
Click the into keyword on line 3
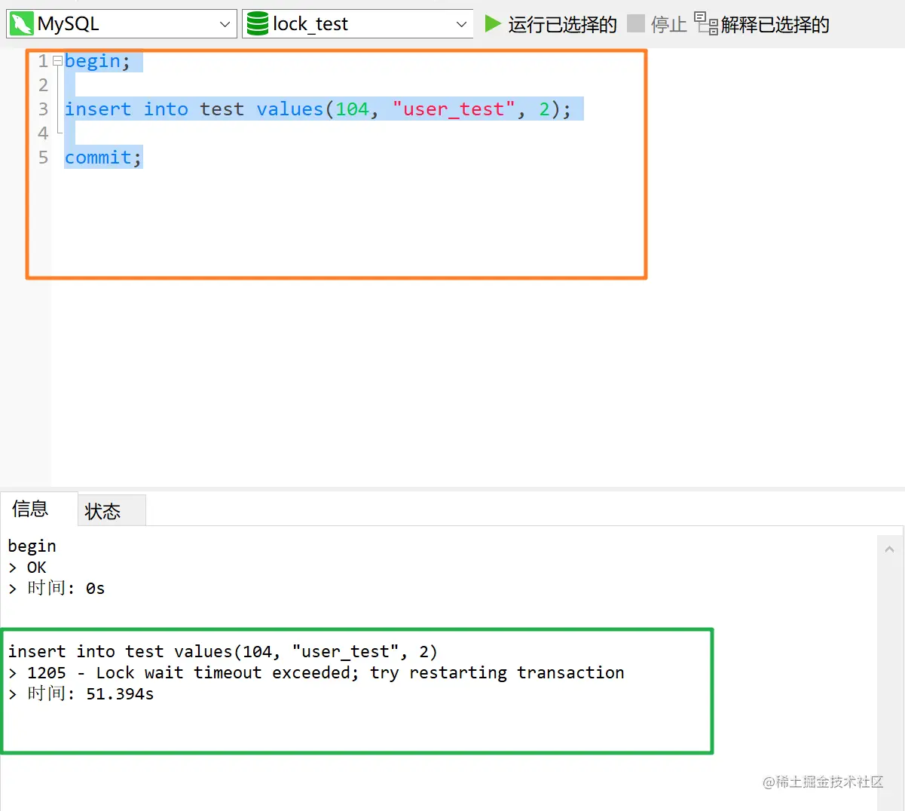pyautogui.click(x=166, y=109)
